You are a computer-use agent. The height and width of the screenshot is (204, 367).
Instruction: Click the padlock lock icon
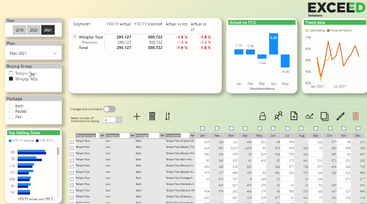(x=263, y=116)
